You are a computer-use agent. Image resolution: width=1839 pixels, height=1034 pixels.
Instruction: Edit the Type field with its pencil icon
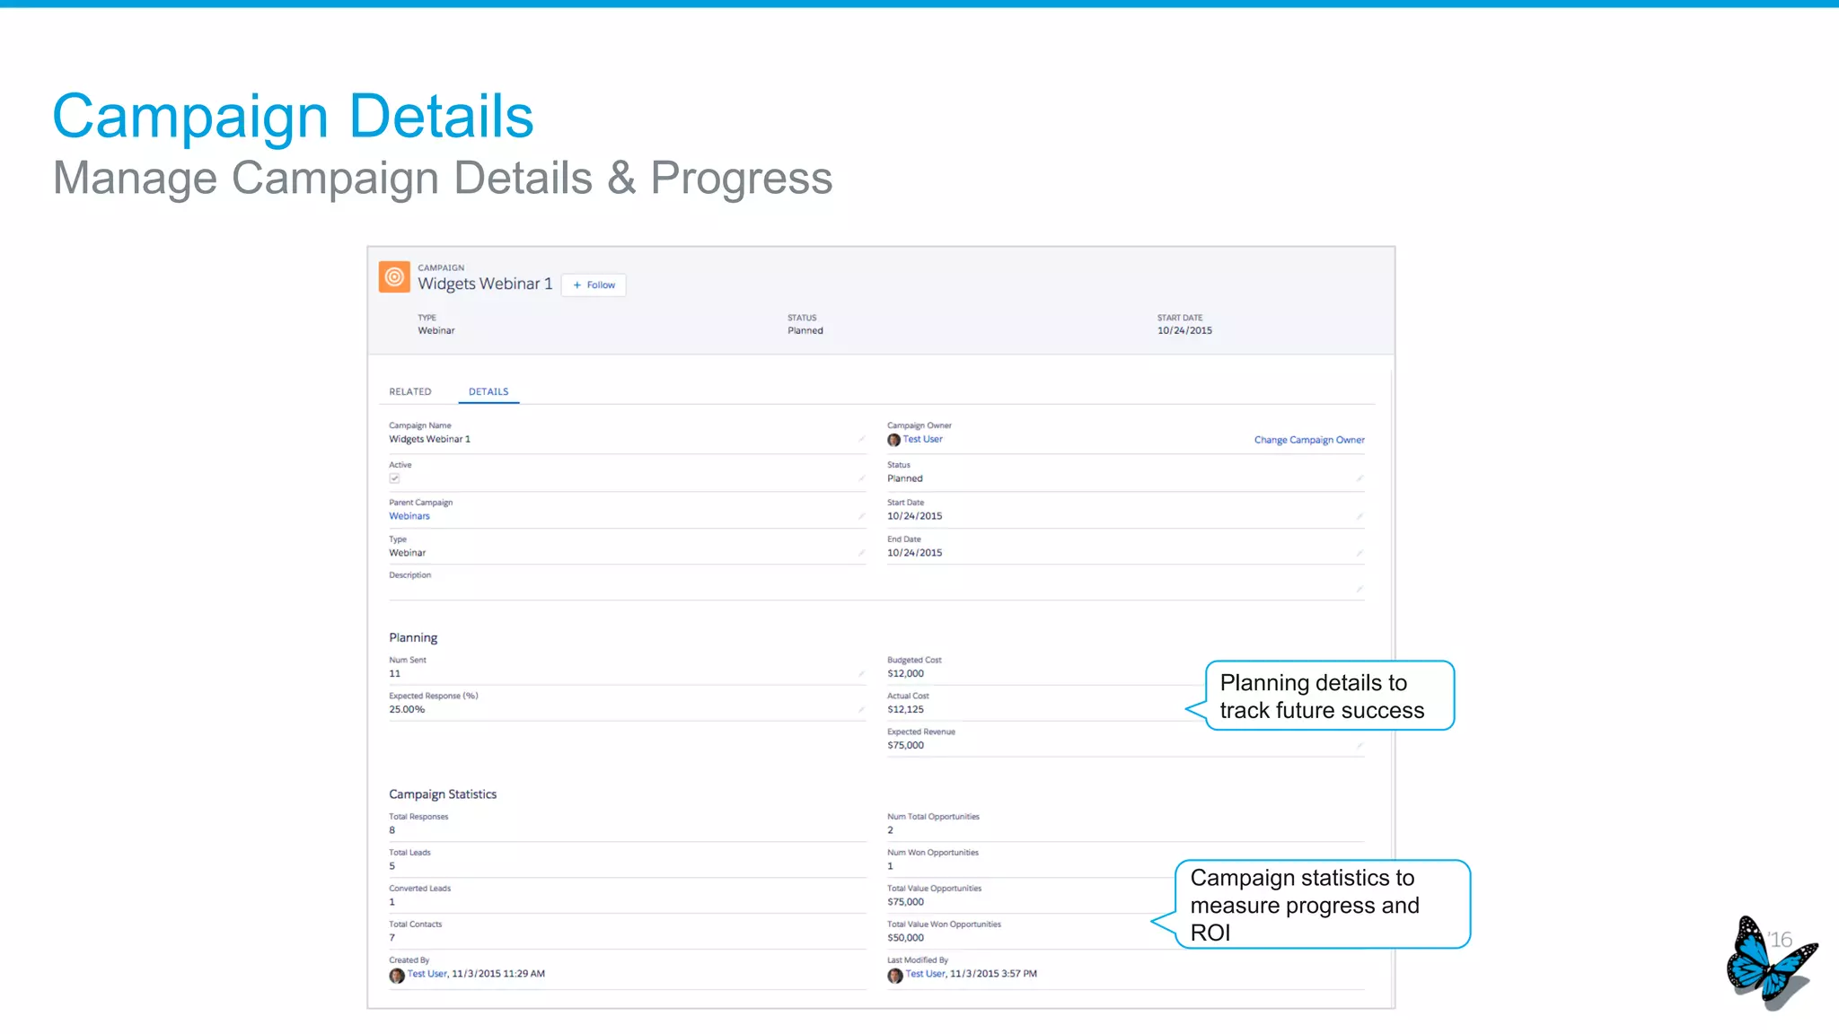pos(861,553)
